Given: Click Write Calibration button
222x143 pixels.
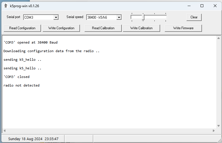Looking at the screenshot, I should point(142,28).
